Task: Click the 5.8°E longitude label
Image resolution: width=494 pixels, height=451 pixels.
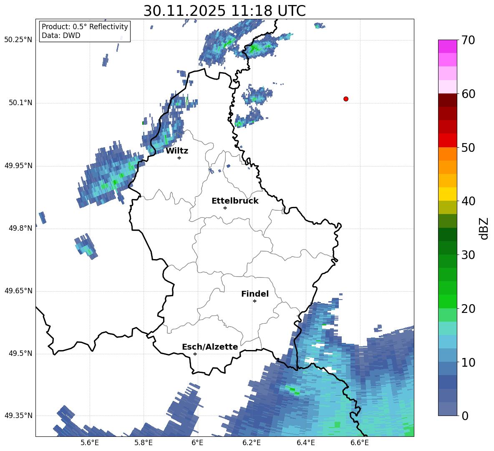Action: (144, 443)
